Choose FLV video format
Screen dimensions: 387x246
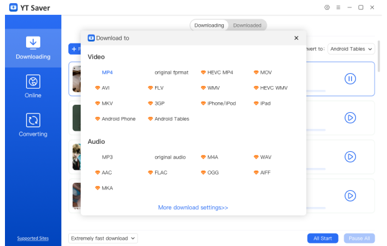pos(156,88)
